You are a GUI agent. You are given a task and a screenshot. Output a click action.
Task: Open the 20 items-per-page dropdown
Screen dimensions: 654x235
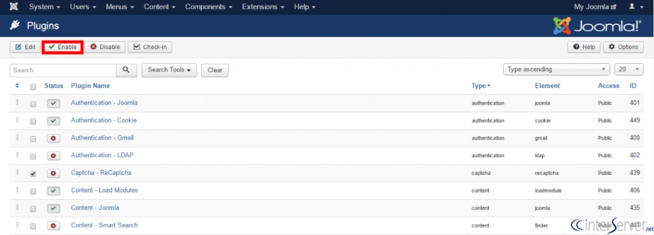[x=629, y=70]
